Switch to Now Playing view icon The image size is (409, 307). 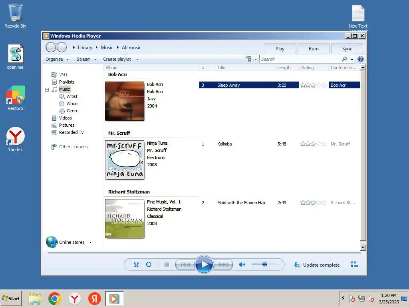click(354, 265)
